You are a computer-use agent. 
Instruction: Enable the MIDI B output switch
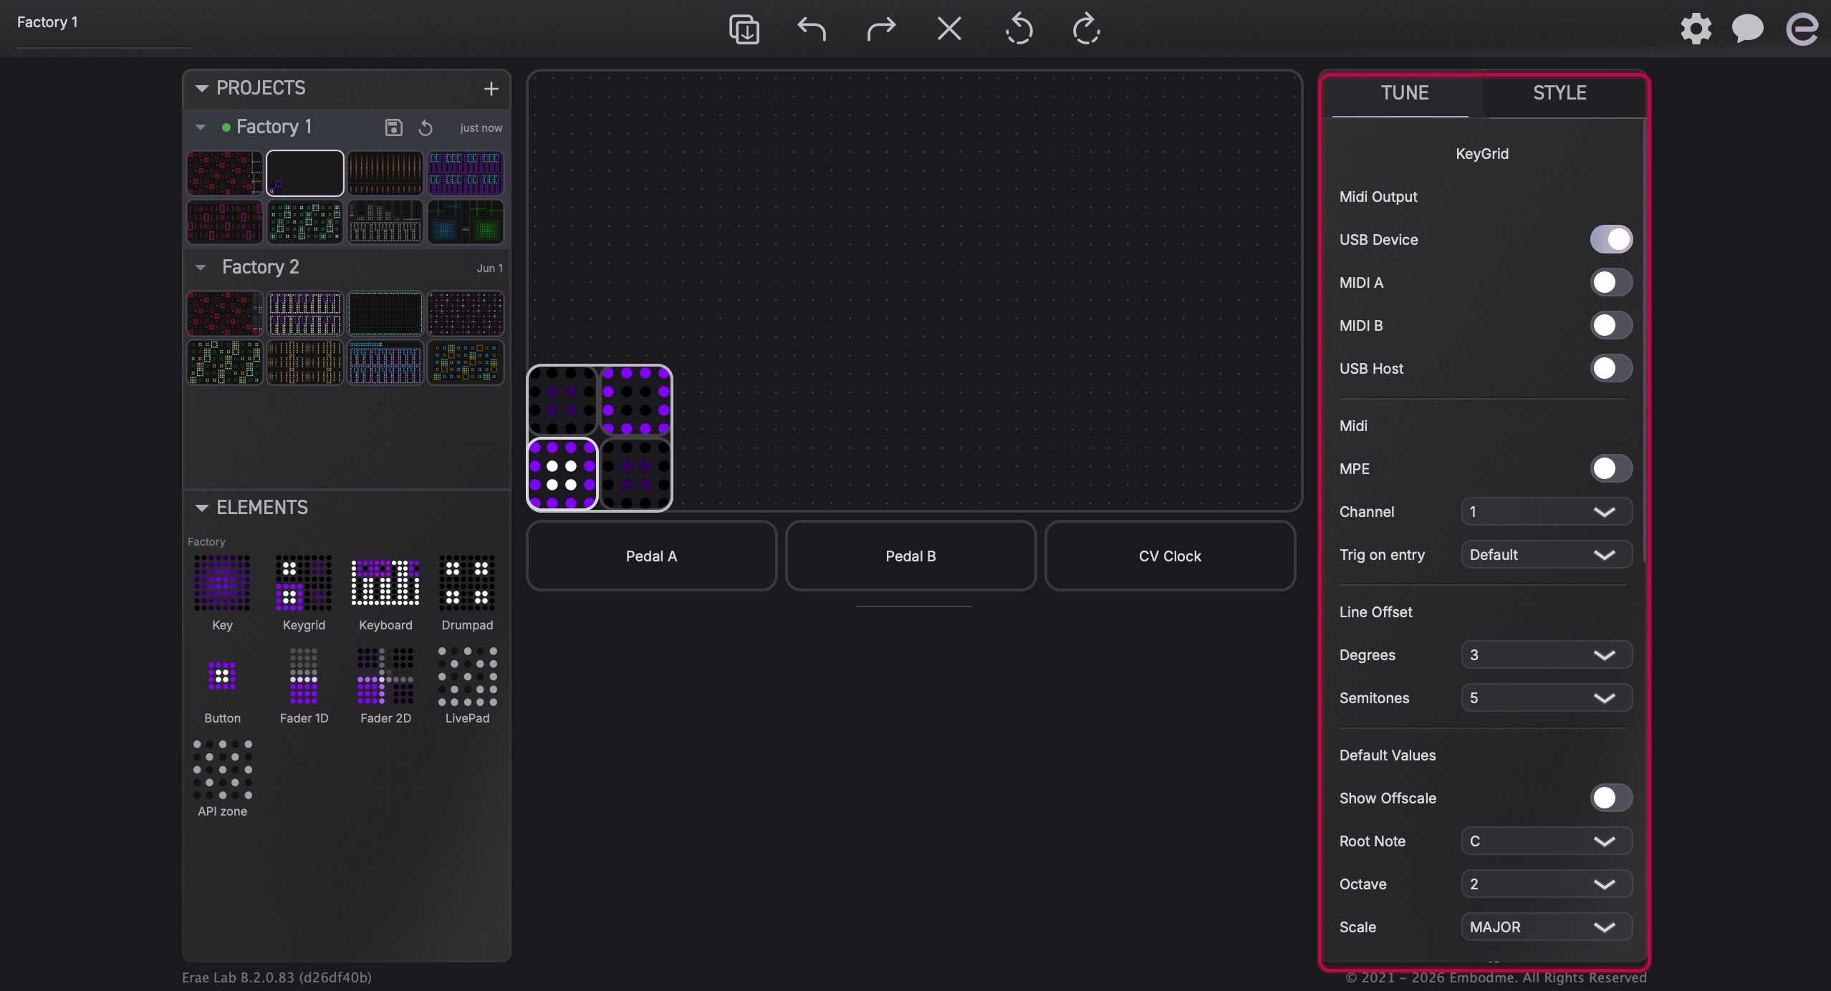coord(1611,325)
